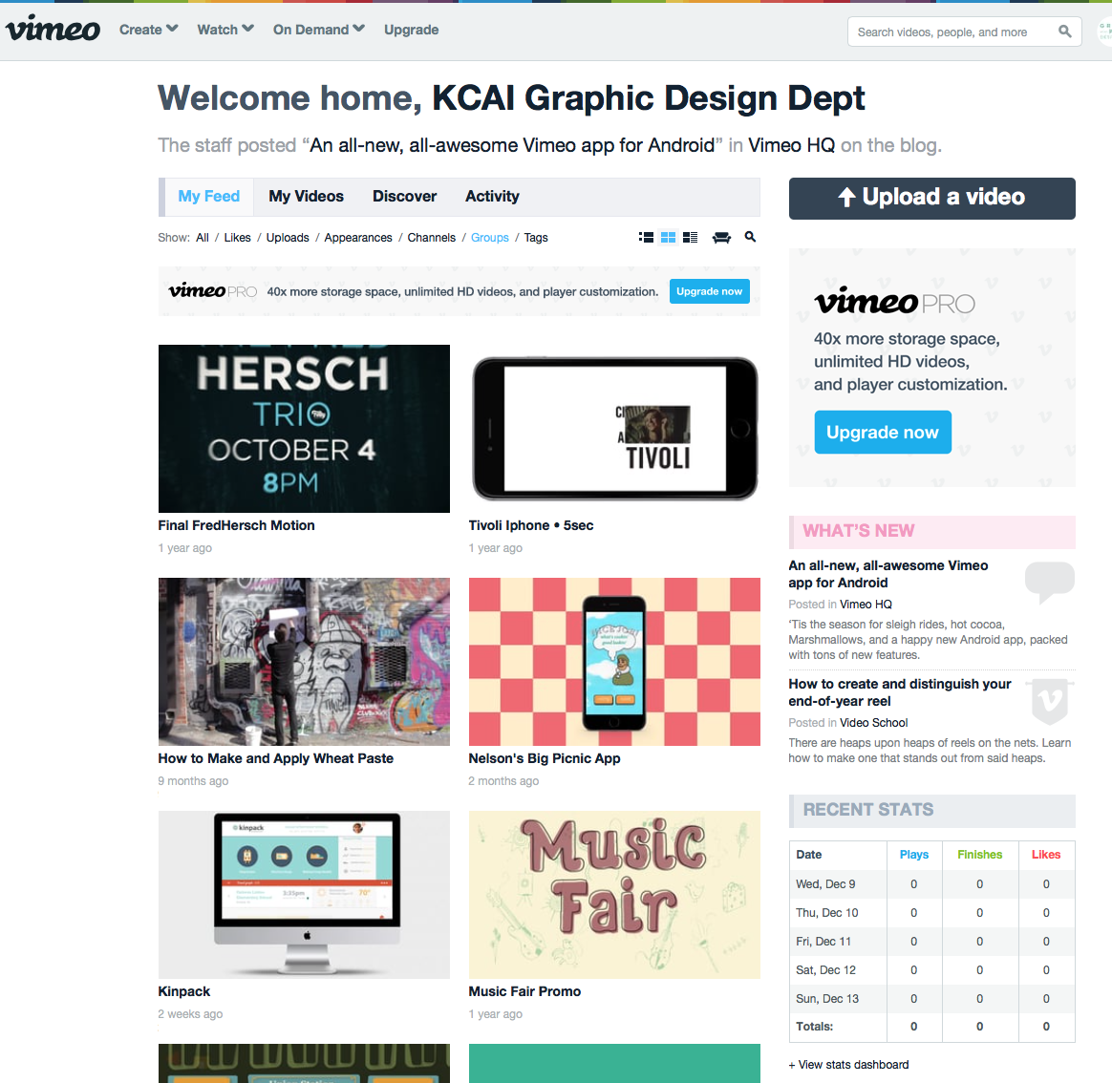
Task: Select the list-with-text view icon
Action: [690, 237]
